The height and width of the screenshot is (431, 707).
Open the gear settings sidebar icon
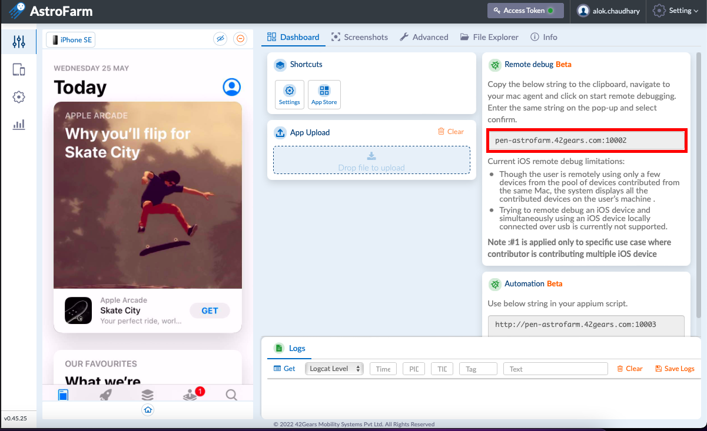(x=19, y=97)
